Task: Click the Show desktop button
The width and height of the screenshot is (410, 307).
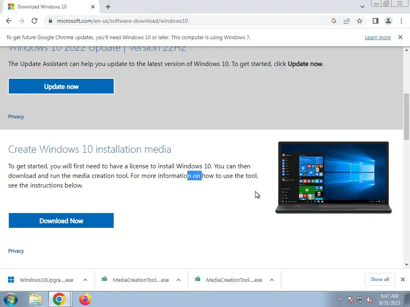Action: [x=407, y=299]
